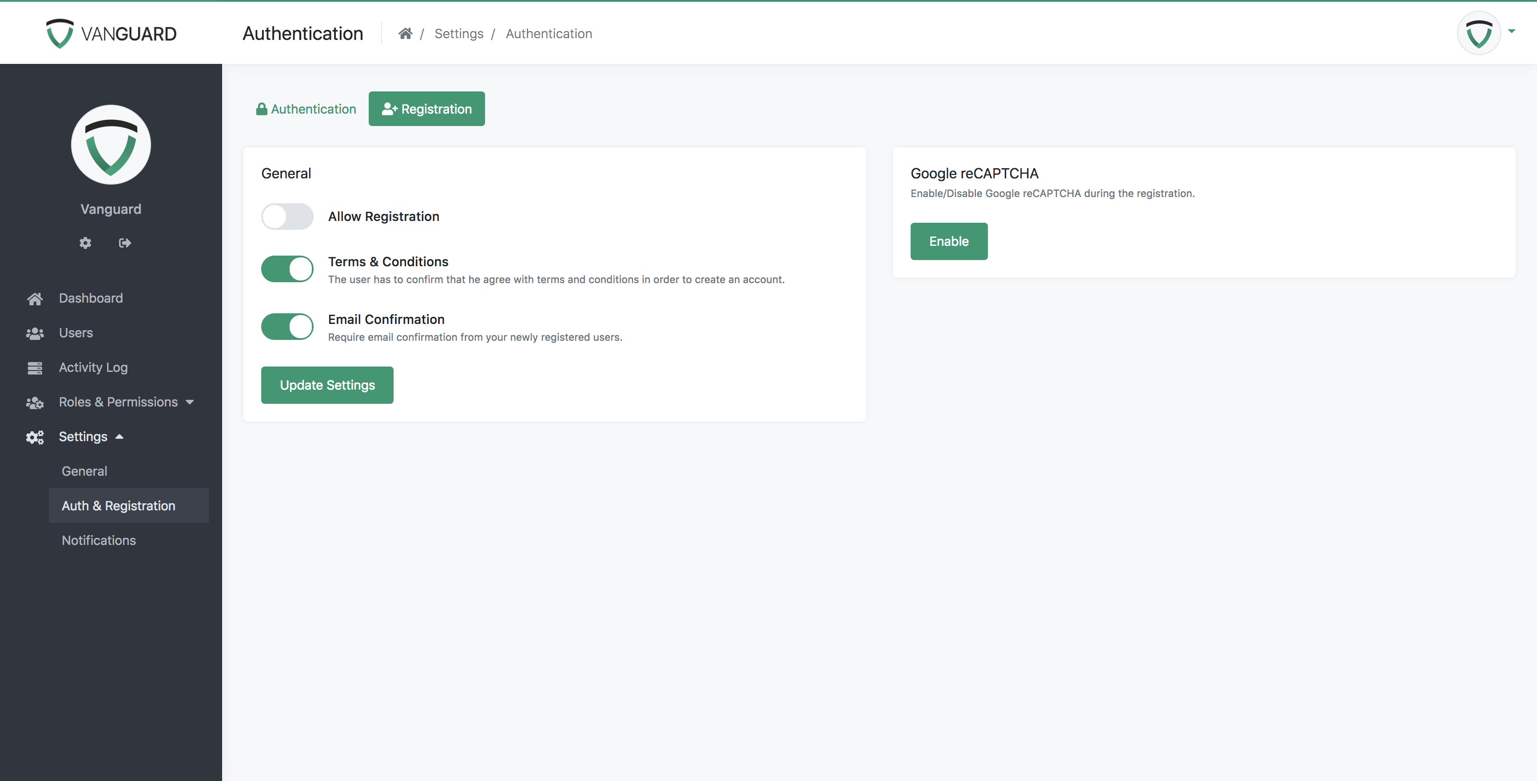Turn off the Email Confirmation toggle
Viewport: 1537px width, 781px height.
(287, 327)
